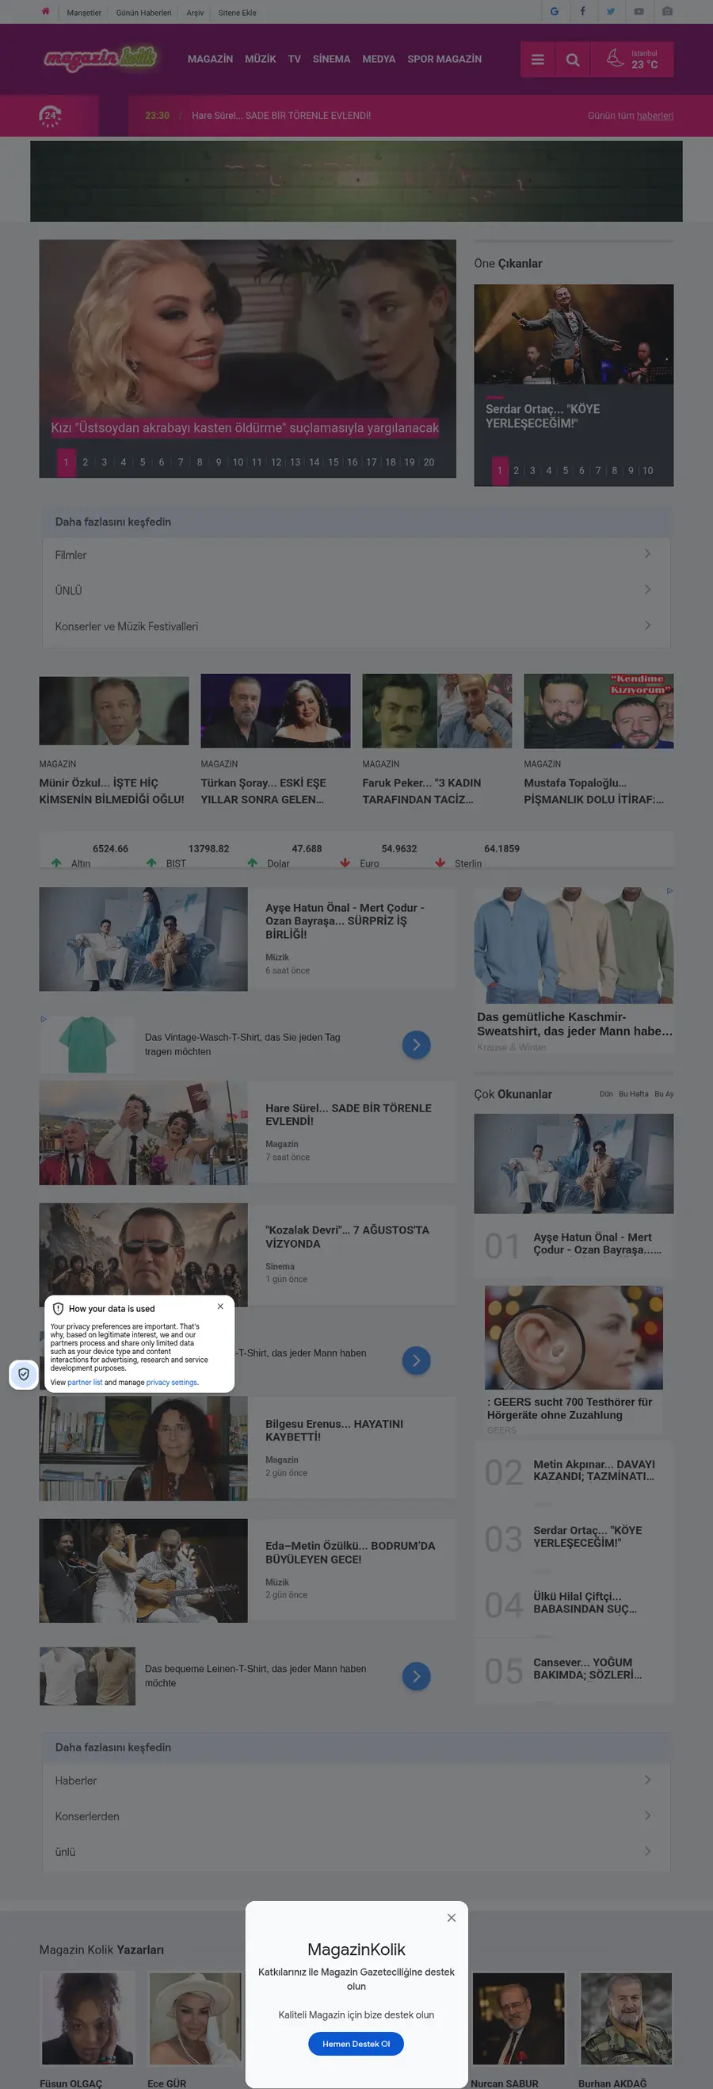Open the MEDYA menu
The image size is (713, 2089).
pyautogui.click(x=379, y=59)
